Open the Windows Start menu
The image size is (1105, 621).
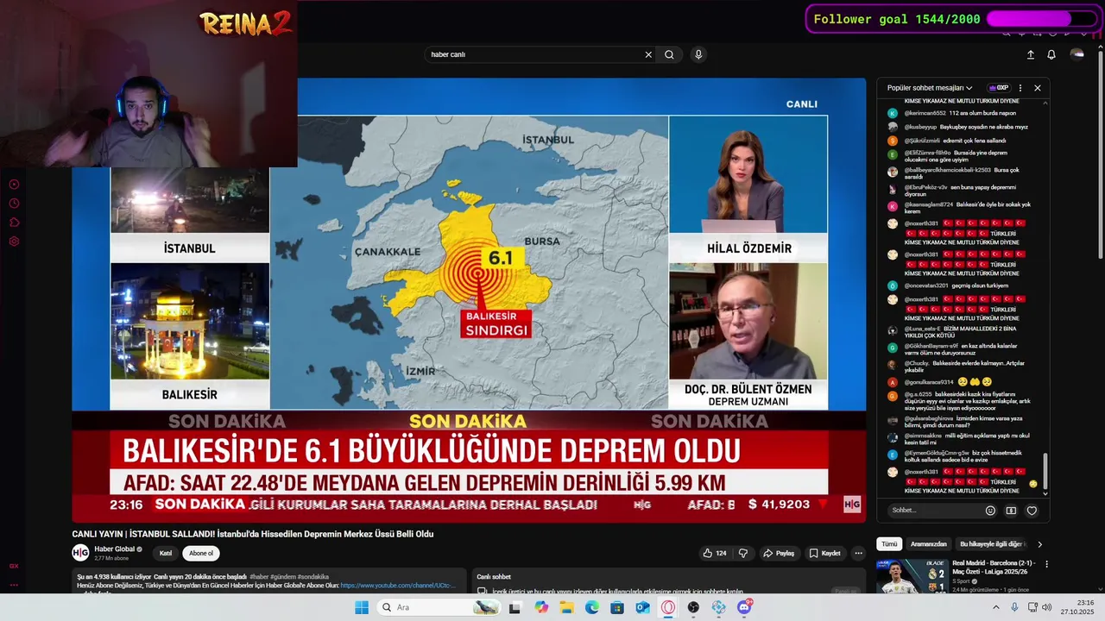point(362,607)
